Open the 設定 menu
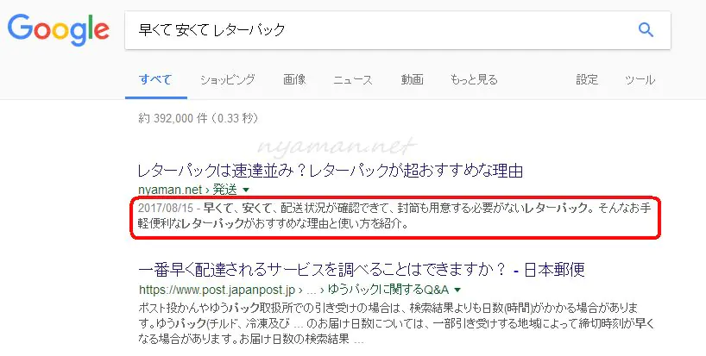Viewport: 706px width, 356px height. click(x=587, y=80)
